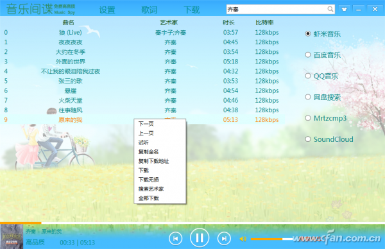Minimize the Music Spy window
This screenshot has height=249, width=385.
pos(359,10)
